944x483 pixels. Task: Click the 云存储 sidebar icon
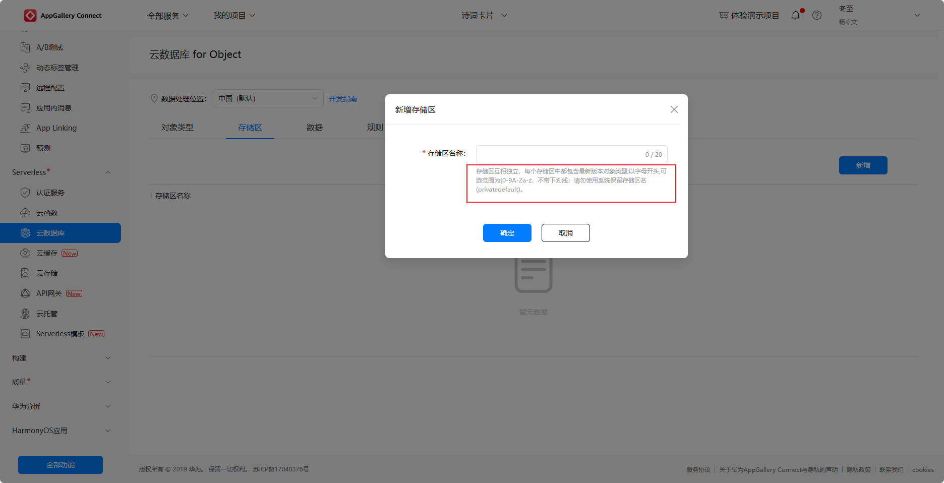(x=25, y=273)
